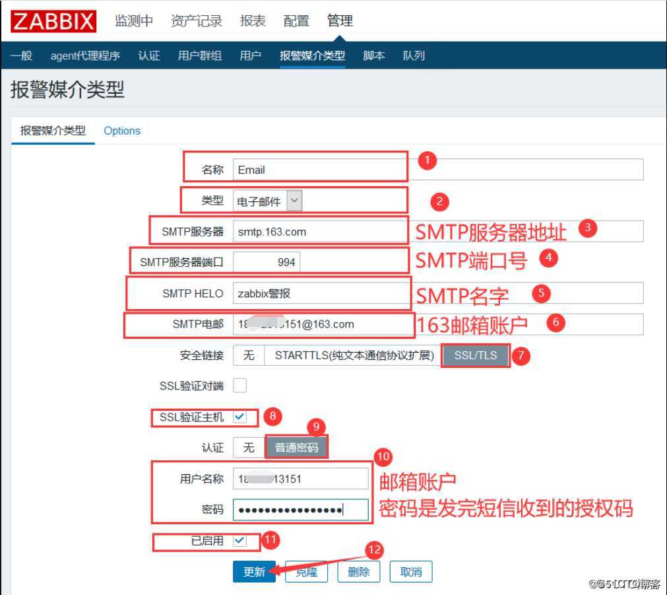Image resolution: width=667 pixels, height=595 pixels.
Task: Open the 类型 dropdown showing 电子邮件
Action: tap(268, 201)
